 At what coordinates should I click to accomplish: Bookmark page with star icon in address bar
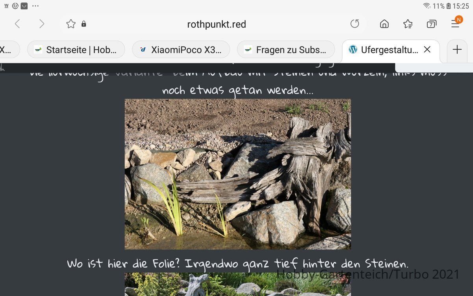point(71,24)
